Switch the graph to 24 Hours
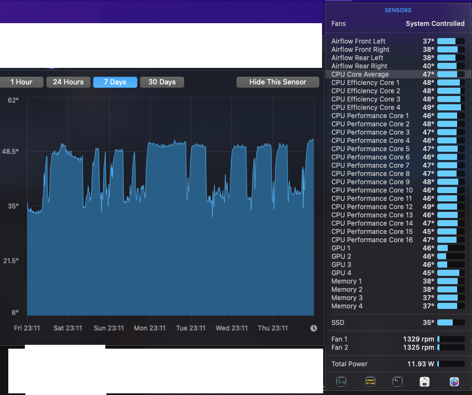 click(x=68, y=82)
